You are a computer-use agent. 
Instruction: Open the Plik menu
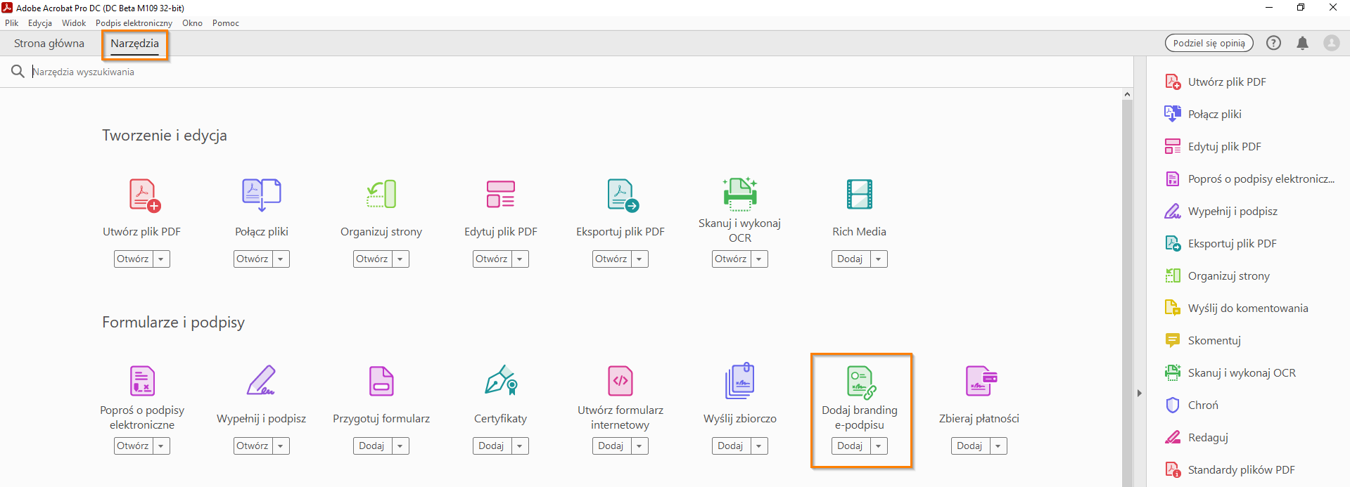(12, 23)
